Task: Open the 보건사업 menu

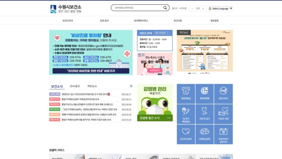Action: [178, 21]
